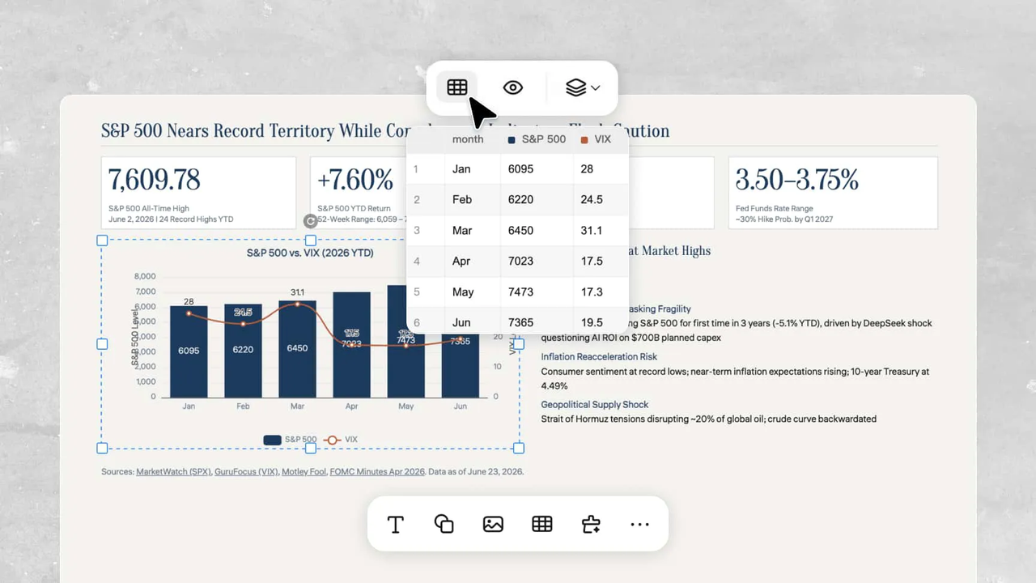Select the 'Geopolitical Supply Shock' heading
Viewport: 1036px width, 583px height.
(595, 404)
